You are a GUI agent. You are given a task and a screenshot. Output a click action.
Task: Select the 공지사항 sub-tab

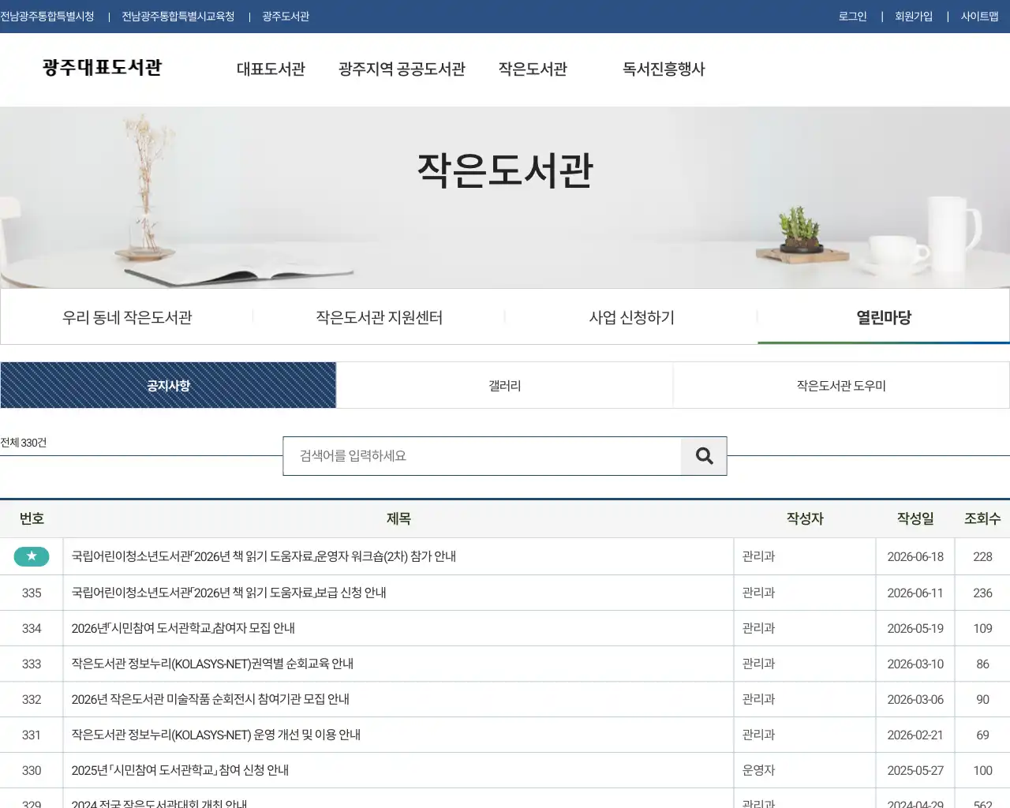click(x=168, y=386)
